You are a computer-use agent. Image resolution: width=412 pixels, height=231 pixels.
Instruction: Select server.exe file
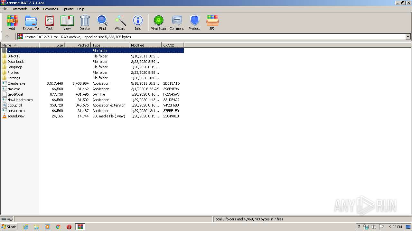16,111
